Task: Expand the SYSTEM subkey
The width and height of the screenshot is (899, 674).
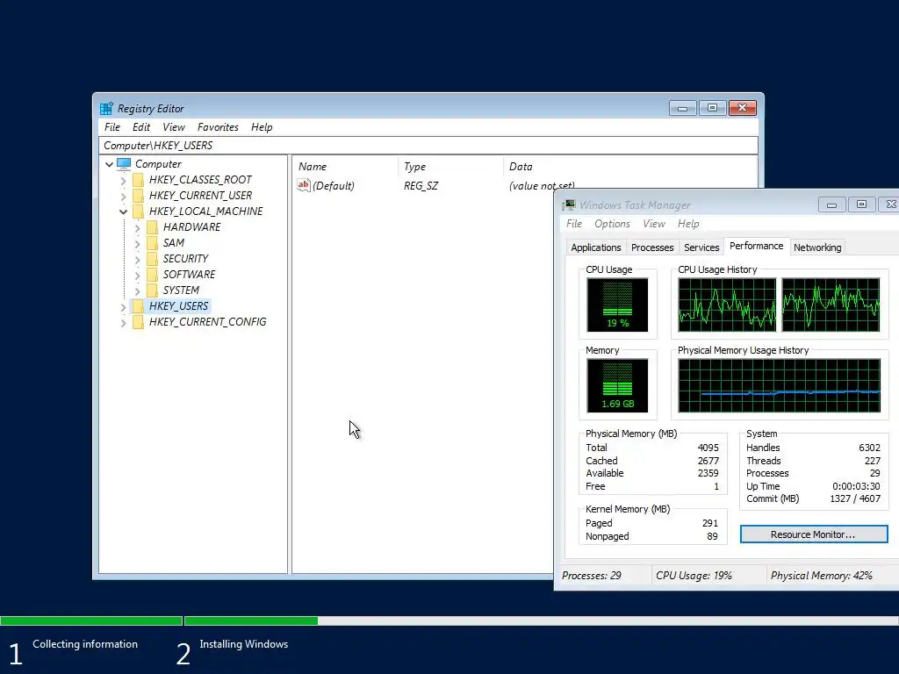Action: pos(137,290)
